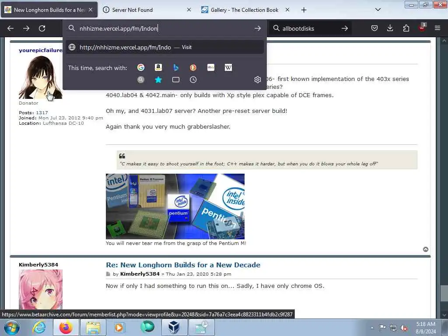Search with Amazon one-off engine

158,67
